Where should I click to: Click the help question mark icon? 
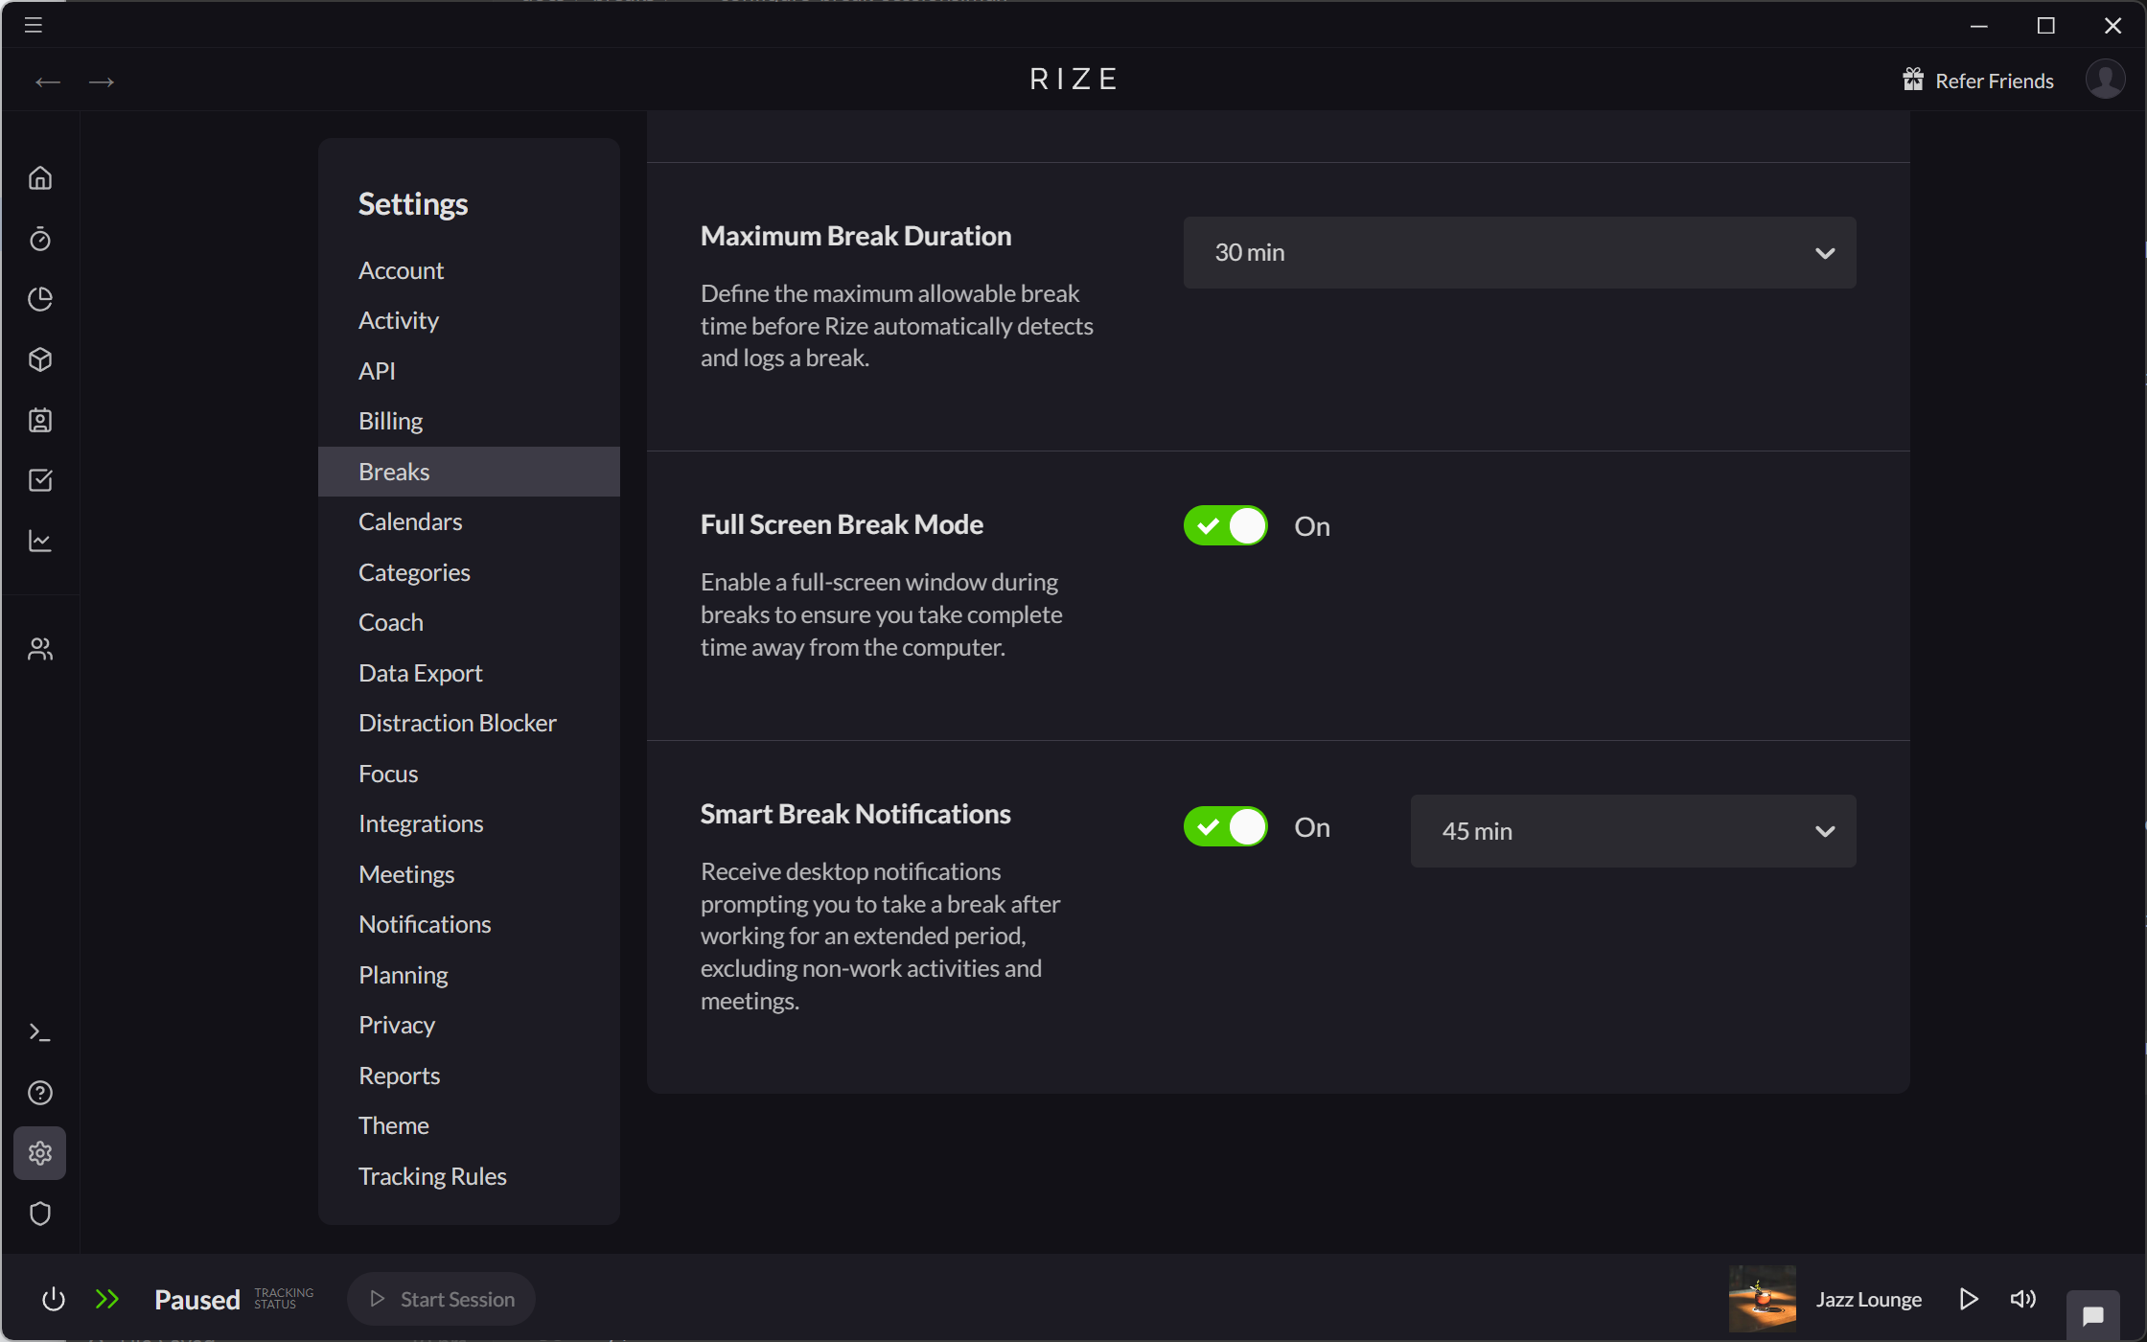(x=40, y=1092)
